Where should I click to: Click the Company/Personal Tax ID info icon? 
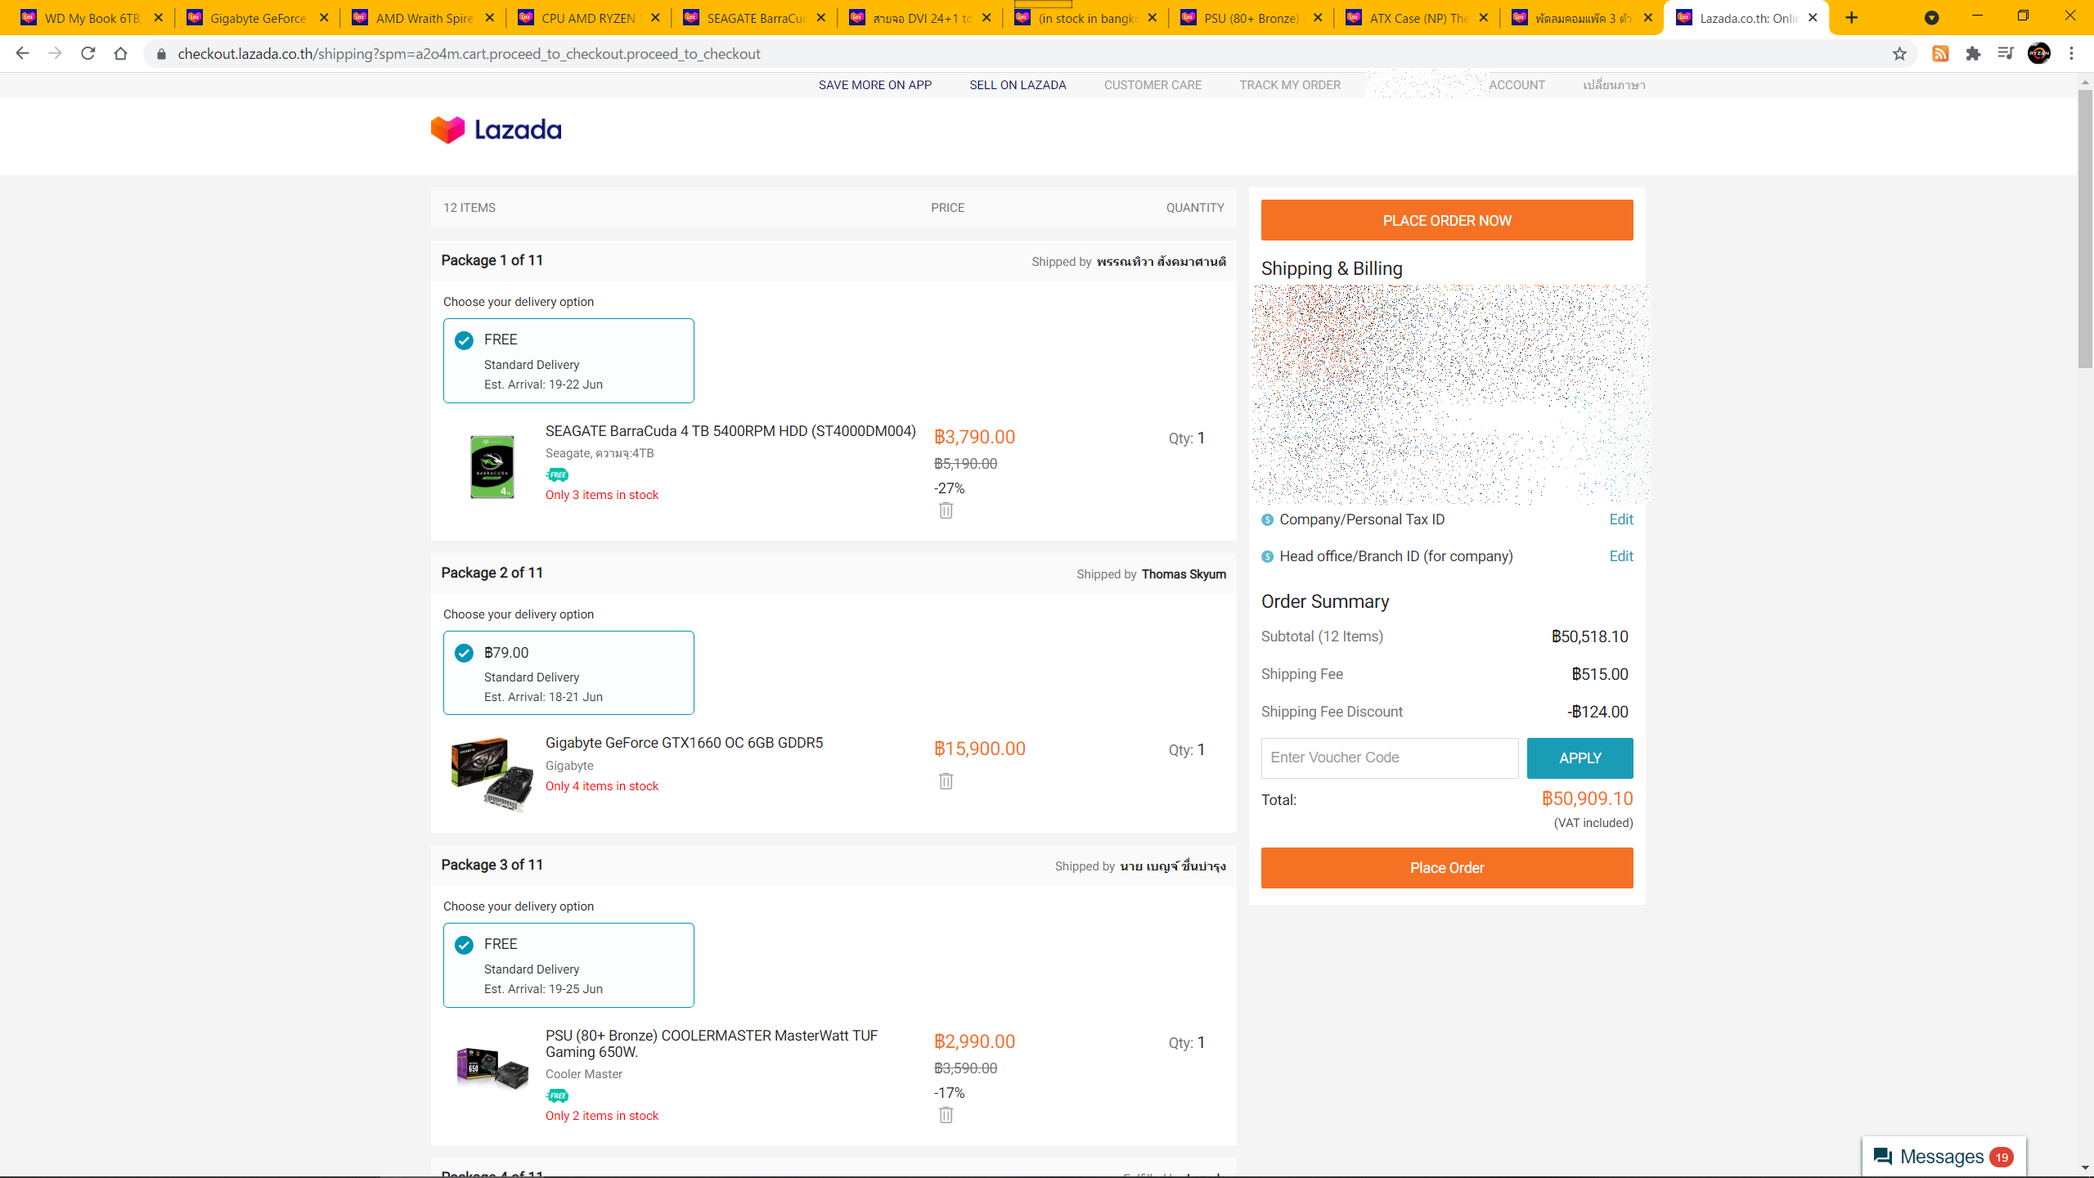pos(1267,520)
